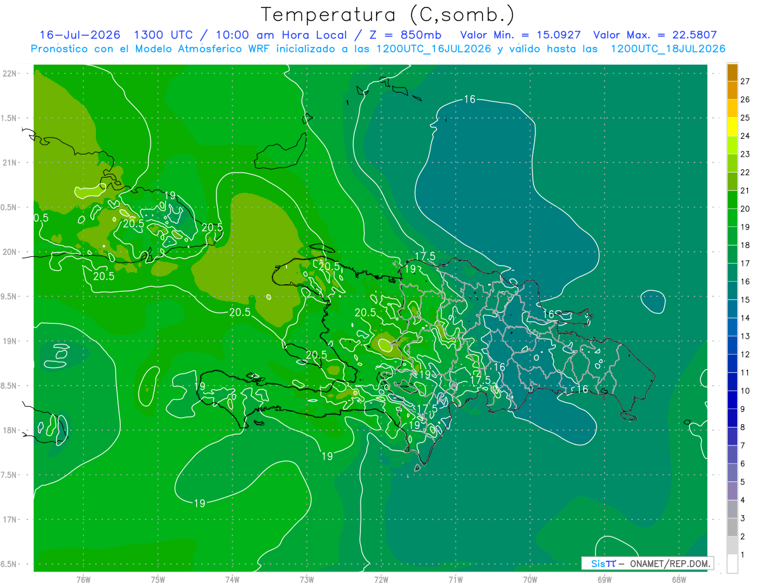This screenshot has height=588, width=762.
Task: Click the "70W" longitude axis label
Action: click(530, 580)
